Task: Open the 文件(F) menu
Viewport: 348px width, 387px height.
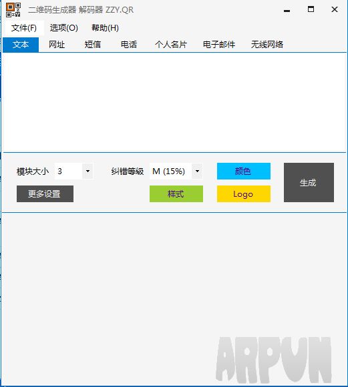Action: [x=24, y=28]
